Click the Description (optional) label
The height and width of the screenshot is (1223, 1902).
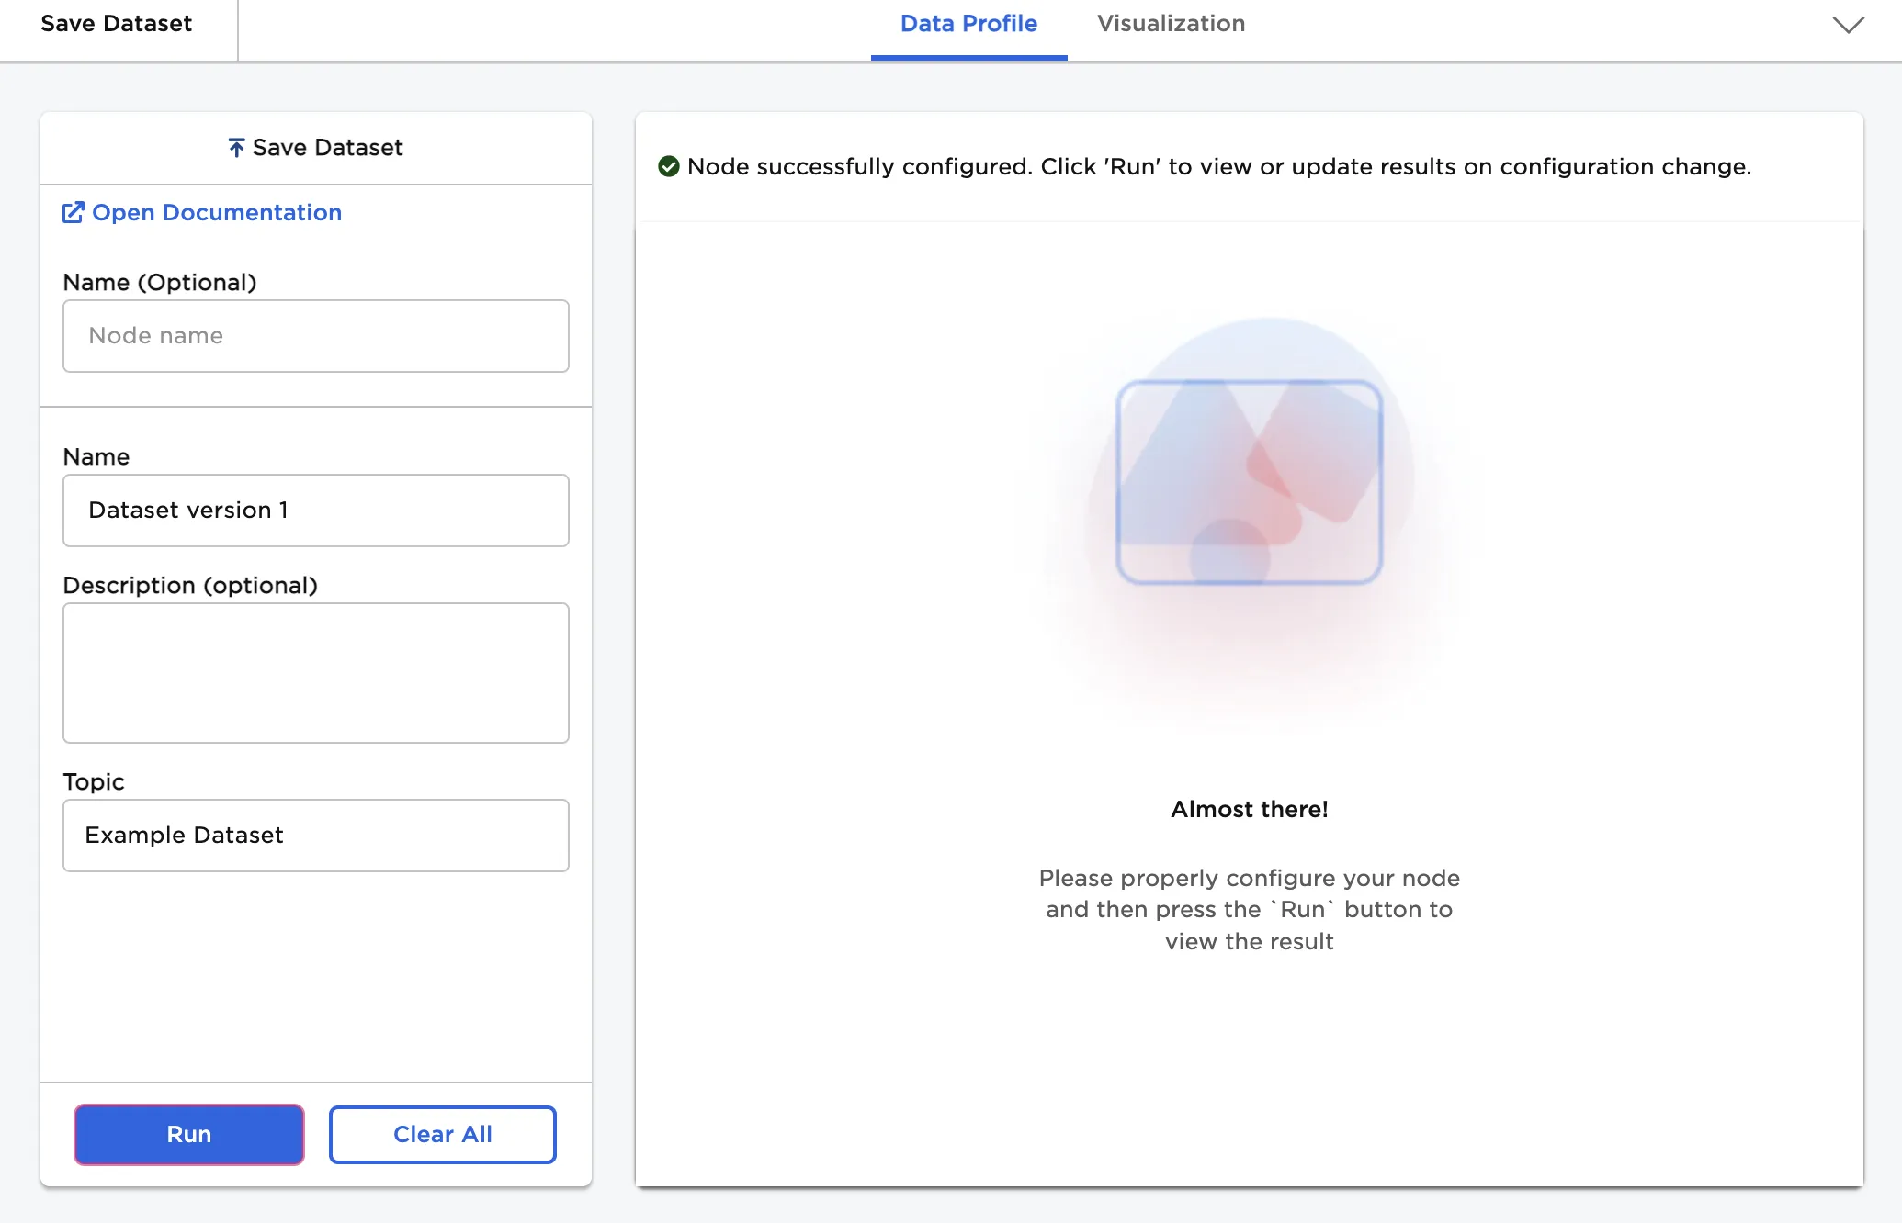tap(190, 586)
